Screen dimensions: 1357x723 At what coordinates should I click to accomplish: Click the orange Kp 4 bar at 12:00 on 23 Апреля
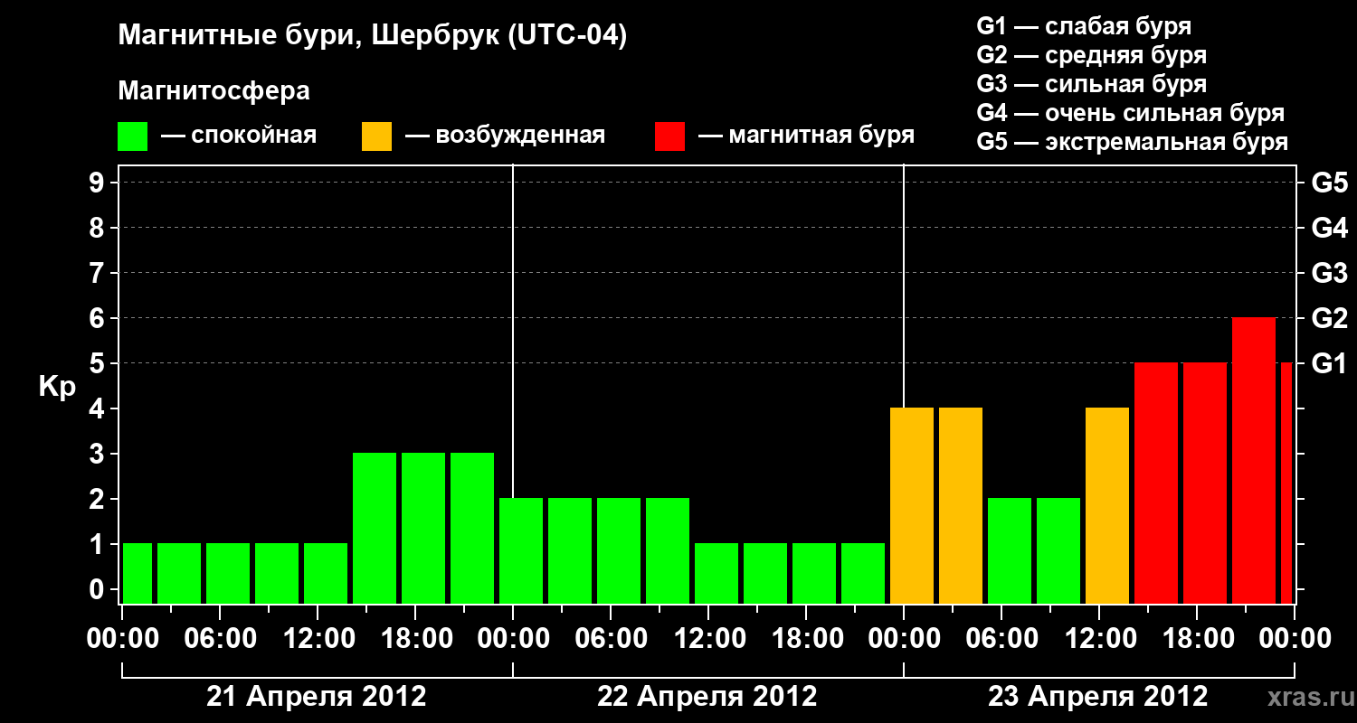tap(1107, 506)
